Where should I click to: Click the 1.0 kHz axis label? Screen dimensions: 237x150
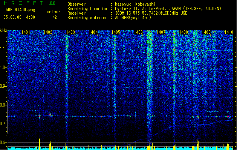[3, 67]
